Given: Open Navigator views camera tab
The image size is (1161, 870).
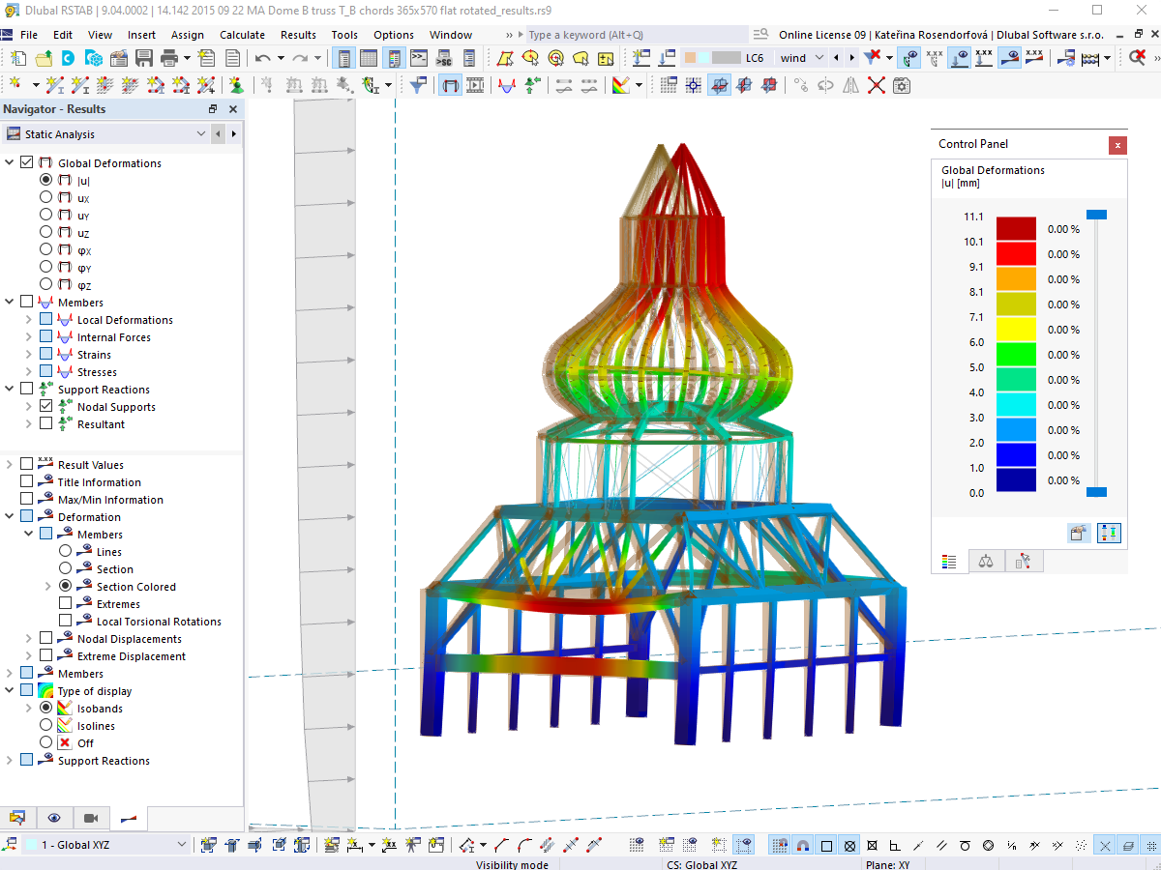Looking at the screenshot, I should tap(91, 818).
